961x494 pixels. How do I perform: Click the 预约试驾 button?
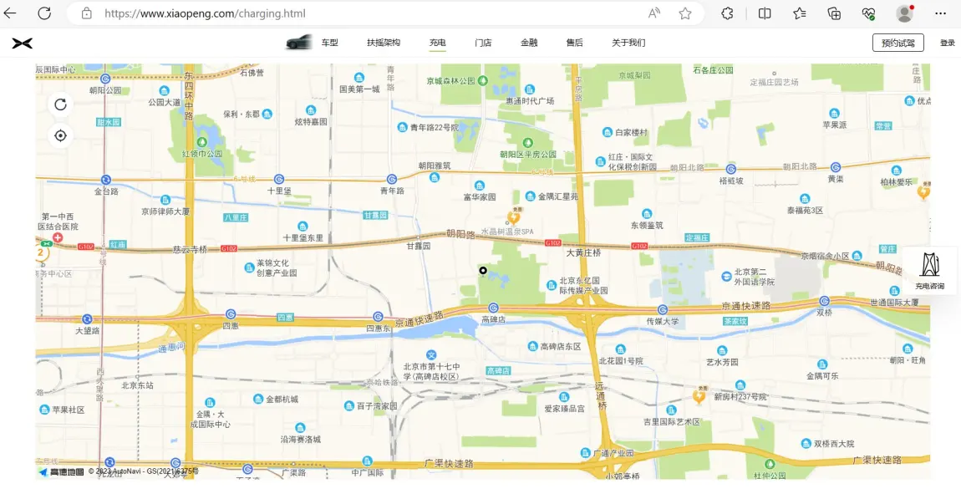click(897, 43)
